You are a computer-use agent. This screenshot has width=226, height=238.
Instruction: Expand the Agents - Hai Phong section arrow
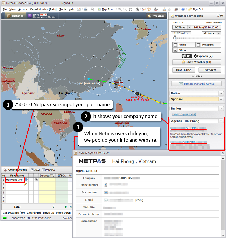click(221, 121)
